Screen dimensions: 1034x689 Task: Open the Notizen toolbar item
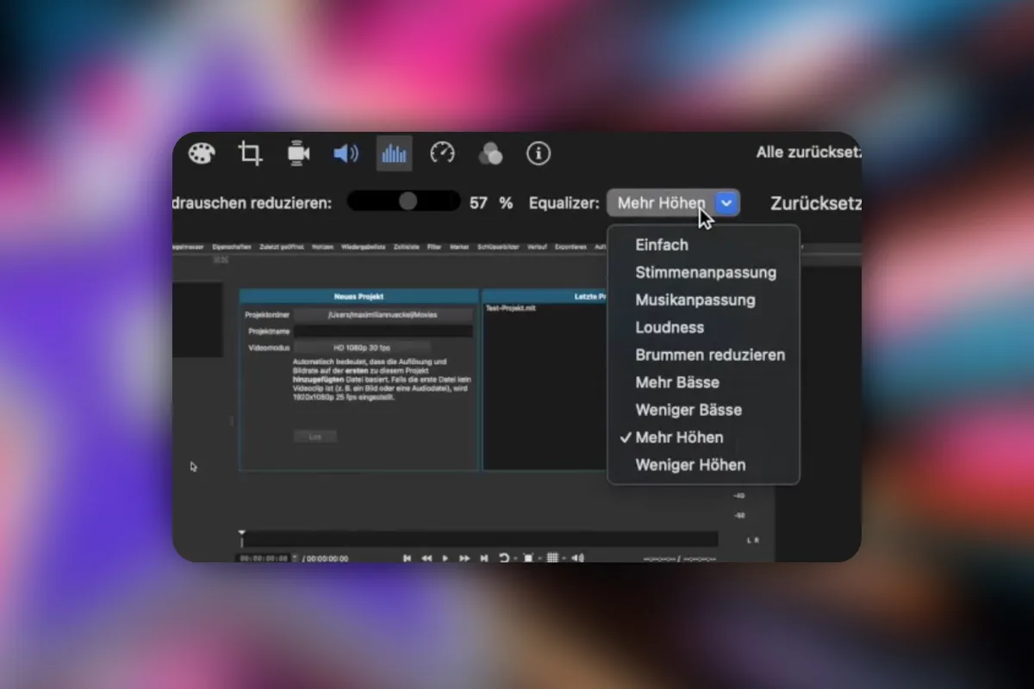[322, 247]
